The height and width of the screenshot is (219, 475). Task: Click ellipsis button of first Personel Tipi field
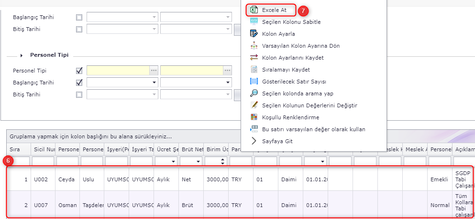pyautogui.click(x=154, y=71)
